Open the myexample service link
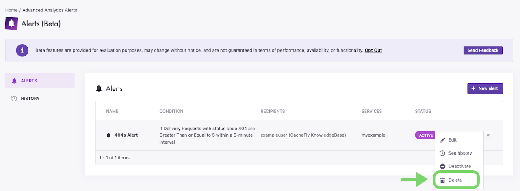Viewport: 520px width, 191px height. tap(373, 135)
